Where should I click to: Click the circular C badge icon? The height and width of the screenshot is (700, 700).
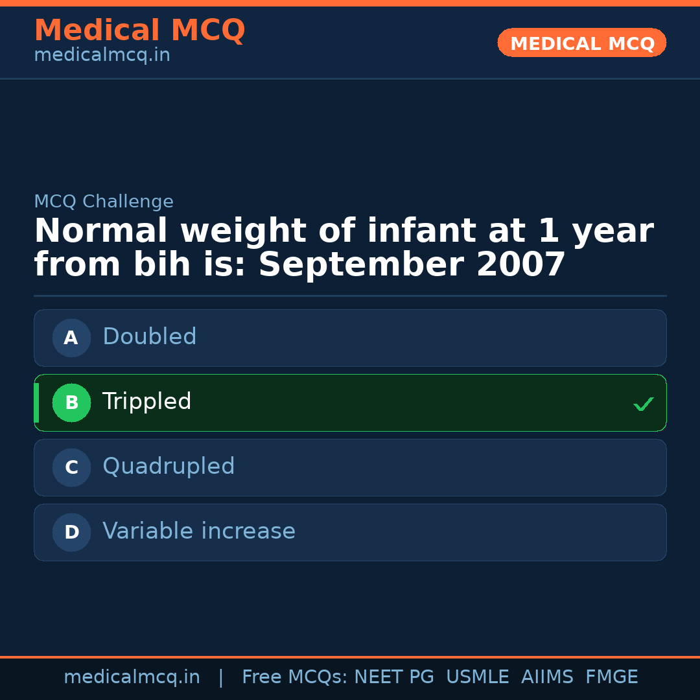(71, 467)
